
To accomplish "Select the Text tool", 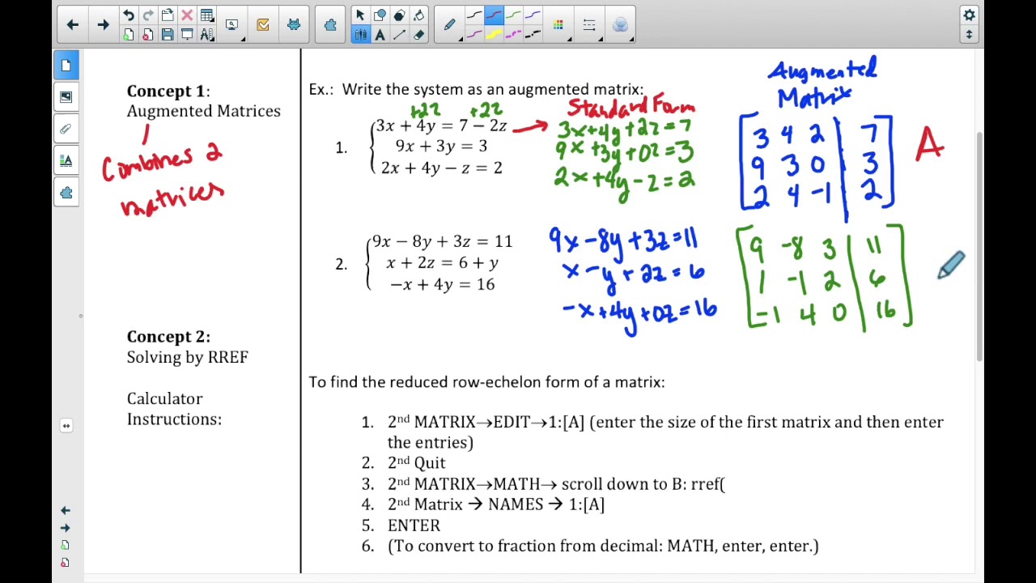I will tap(380, 35).
